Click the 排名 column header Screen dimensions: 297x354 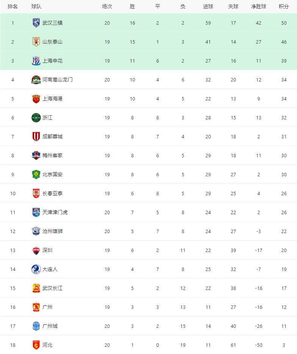[x=13, y=6]
